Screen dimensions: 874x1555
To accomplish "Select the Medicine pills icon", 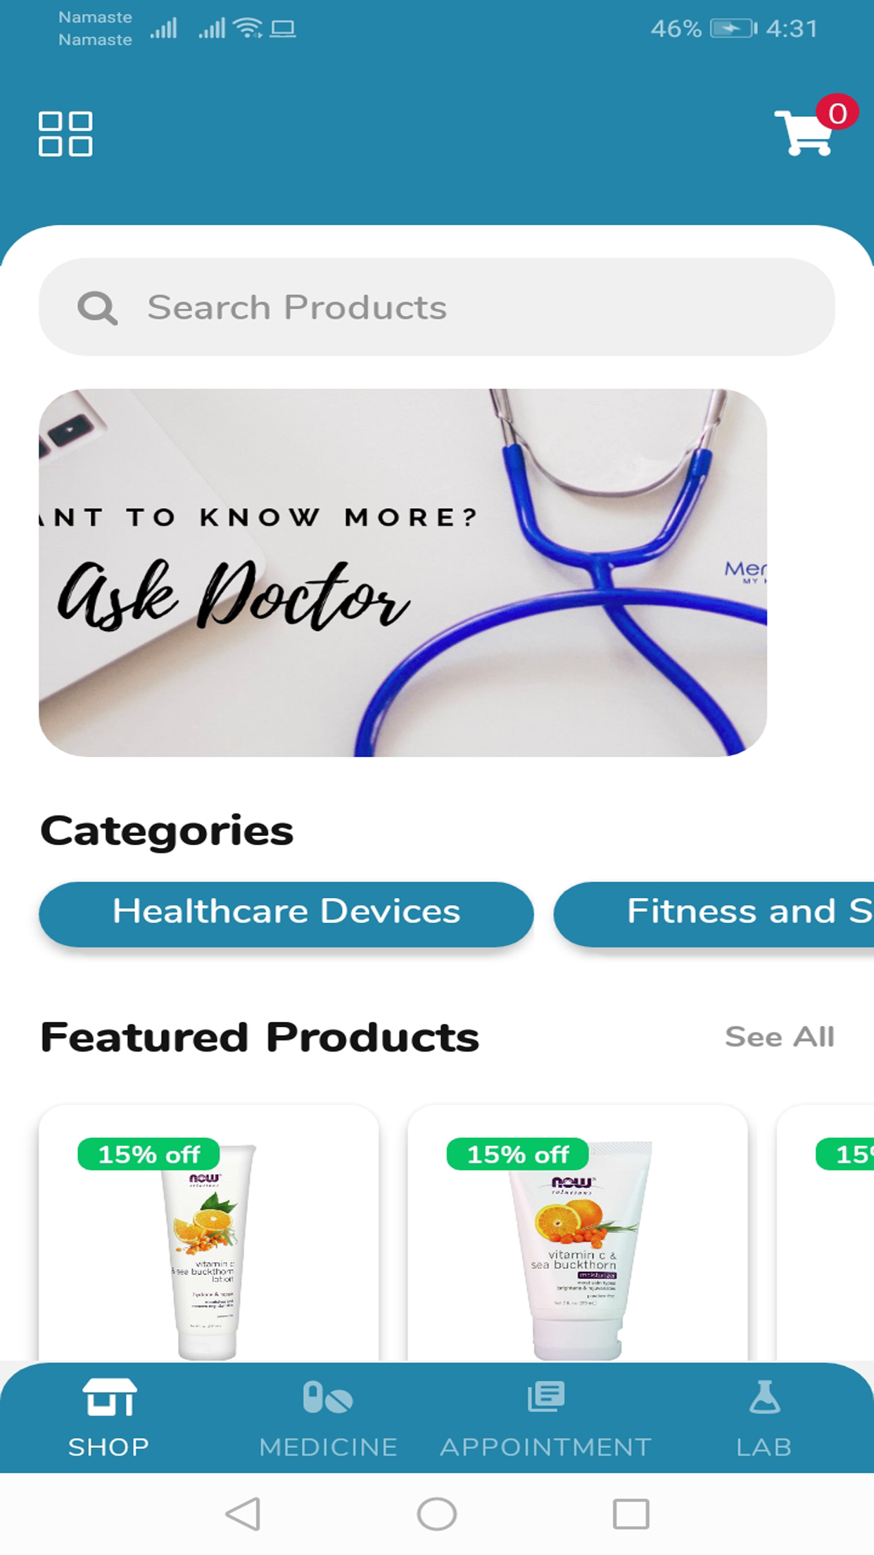I will pos(327,1397).
